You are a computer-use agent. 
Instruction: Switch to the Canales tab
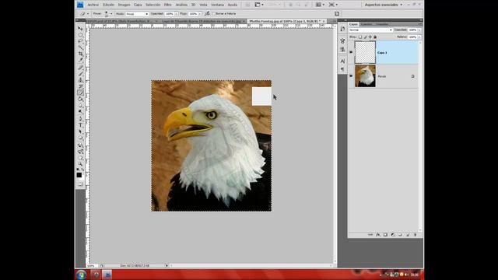[366, 24]
